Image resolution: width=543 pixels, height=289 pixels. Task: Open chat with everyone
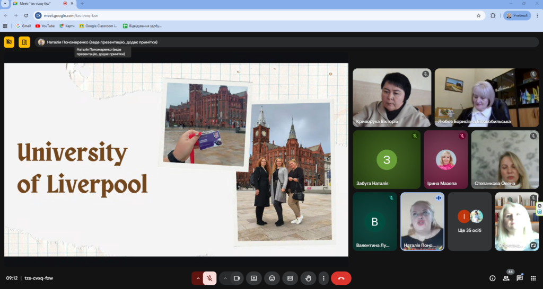coord(520,278)
